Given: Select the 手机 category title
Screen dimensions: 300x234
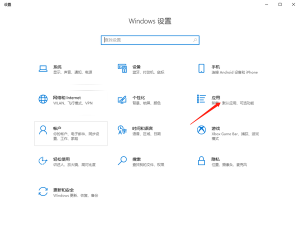Looking at the screenshot, I should coord(215,67).
